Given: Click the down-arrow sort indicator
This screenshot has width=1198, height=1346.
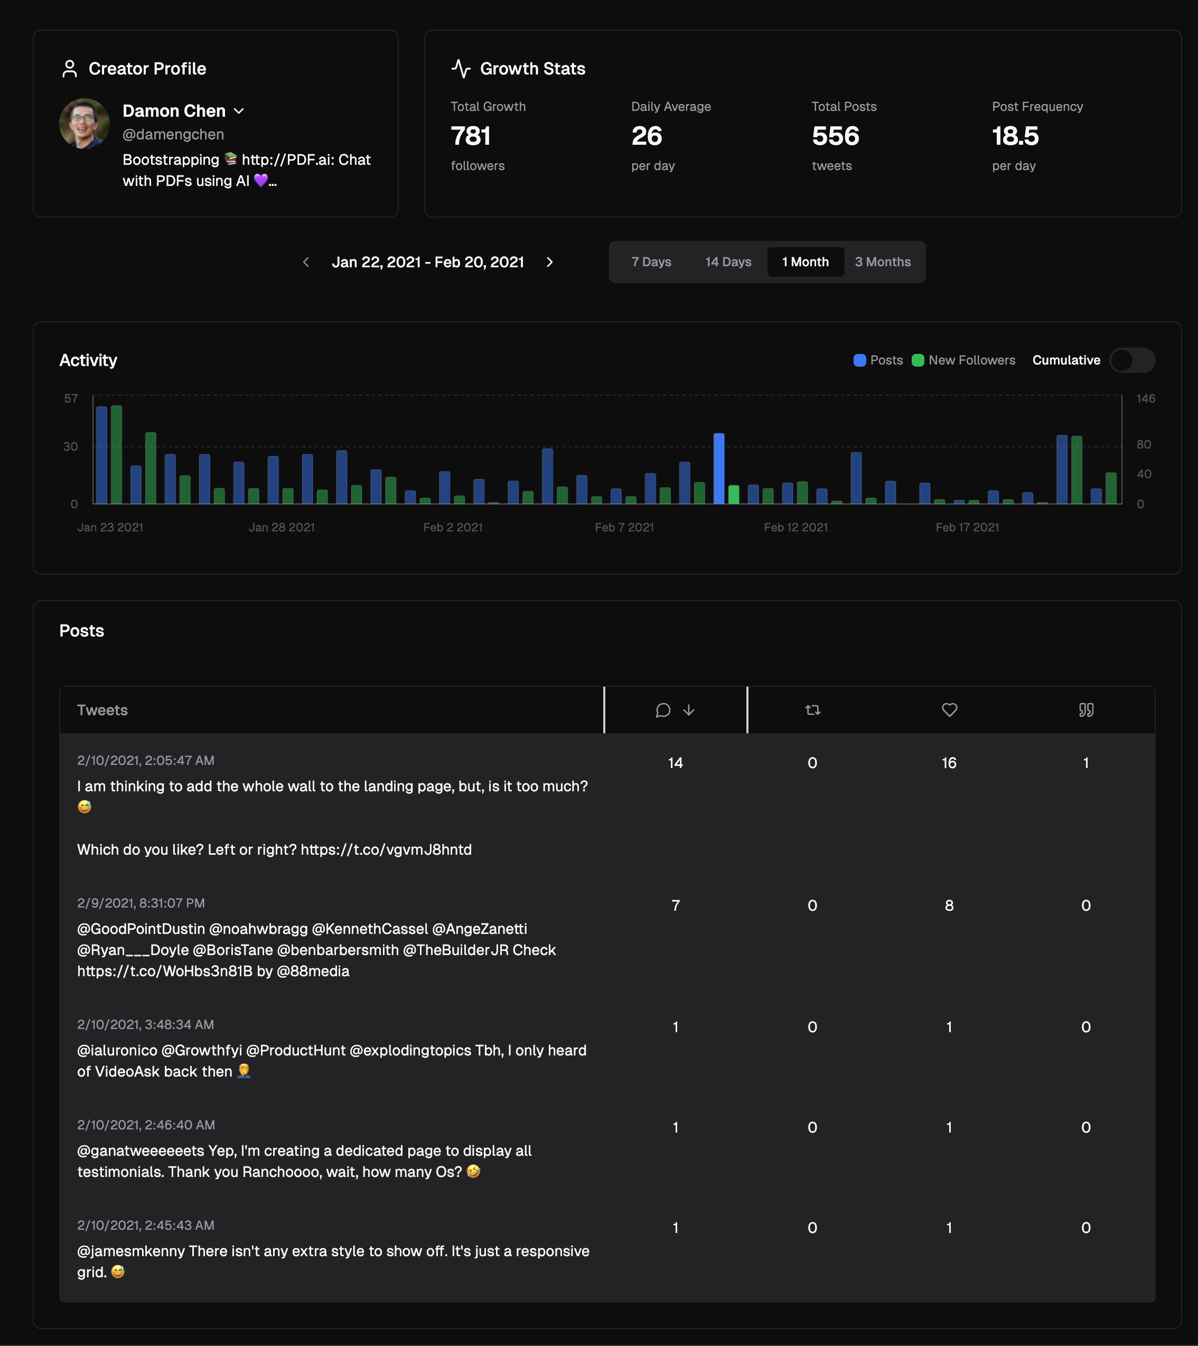Looking at the screenshot, I should tap(689, 710).
